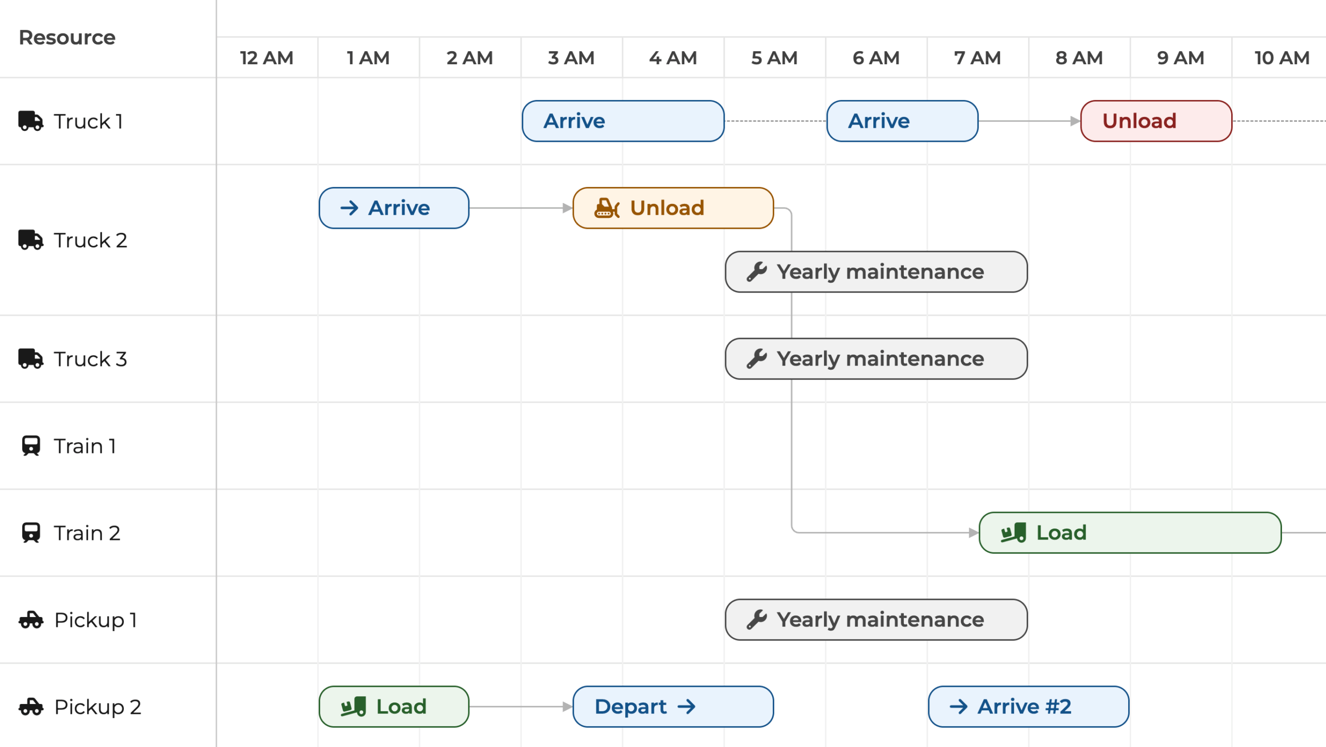Click the 5 AM time header

tap(774, 58)
